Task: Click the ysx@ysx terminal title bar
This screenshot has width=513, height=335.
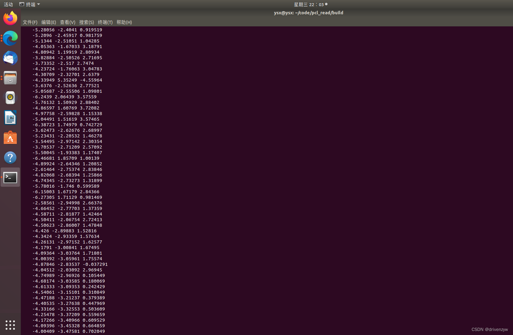Action: tap(308, 13)
